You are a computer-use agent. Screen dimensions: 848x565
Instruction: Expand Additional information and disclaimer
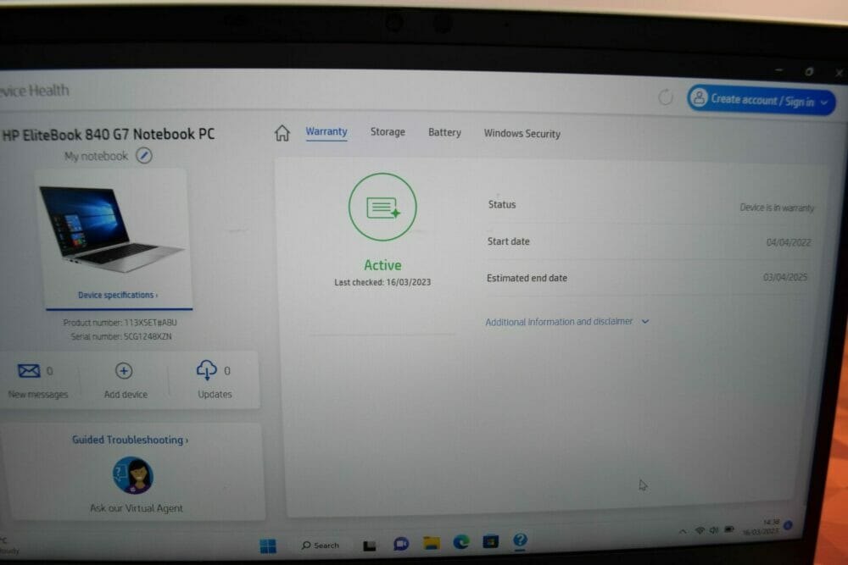point(566,321)
